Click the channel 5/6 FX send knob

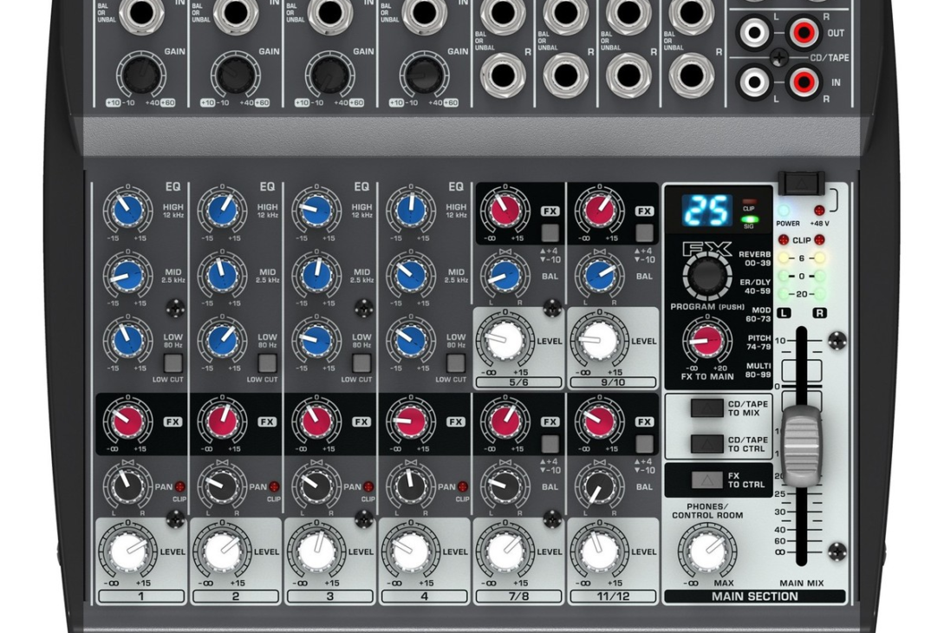point(505,211)
